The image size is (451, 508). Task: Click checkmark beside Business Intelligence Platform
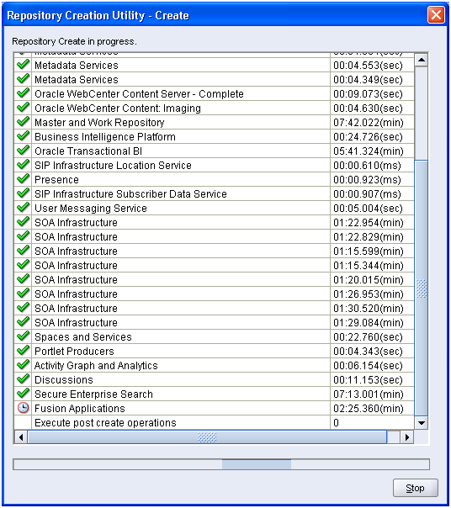pyautogui.click(x=23, y=136)
